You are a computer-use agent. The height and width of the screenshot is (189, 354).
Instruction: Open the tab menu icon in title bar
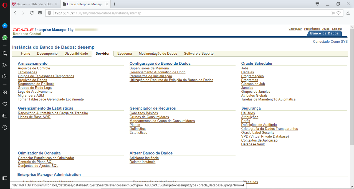[317, 4]
